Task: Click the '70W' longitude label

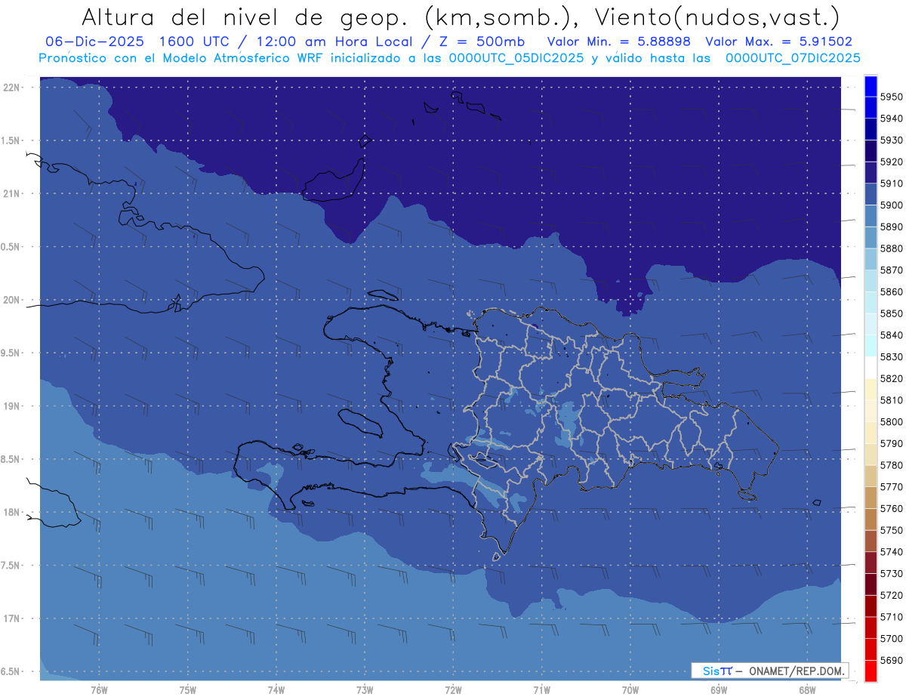Action: coord(630,690)
